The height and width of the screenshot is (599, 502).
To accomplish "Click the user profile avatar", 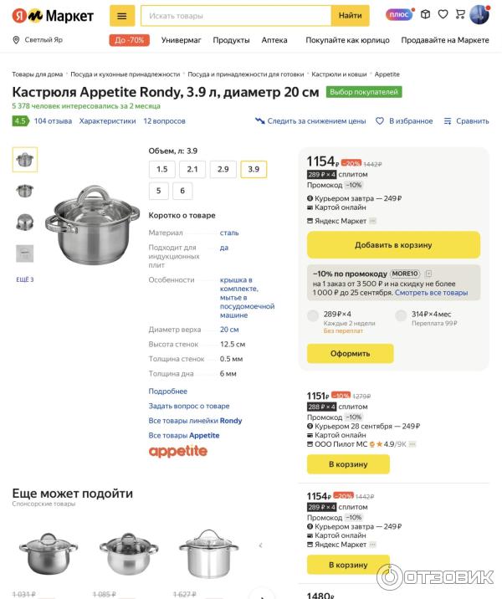I will pos(479,15).
